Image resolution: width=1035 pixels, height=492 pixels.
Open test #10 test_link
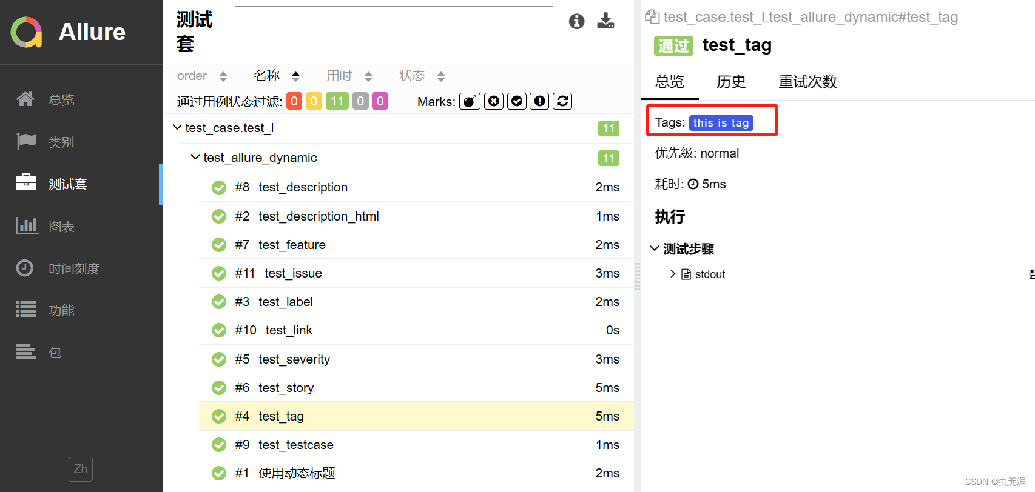[416, 330]
